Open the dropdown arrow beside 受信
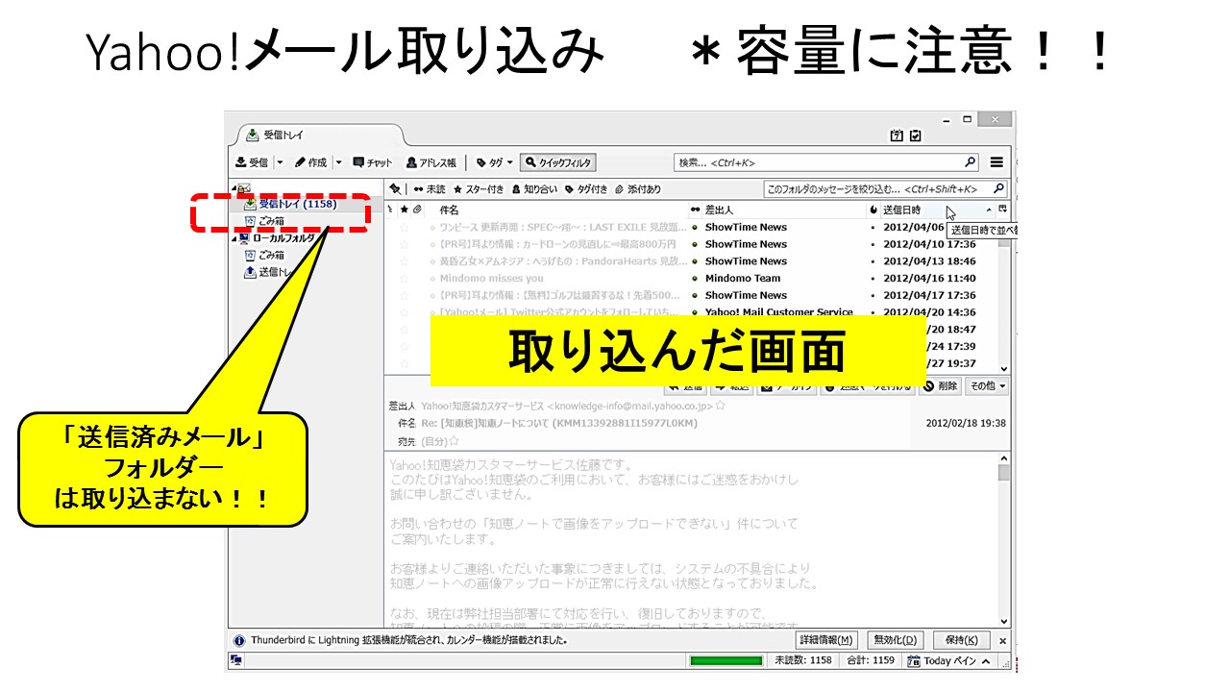 pos(281,162)
